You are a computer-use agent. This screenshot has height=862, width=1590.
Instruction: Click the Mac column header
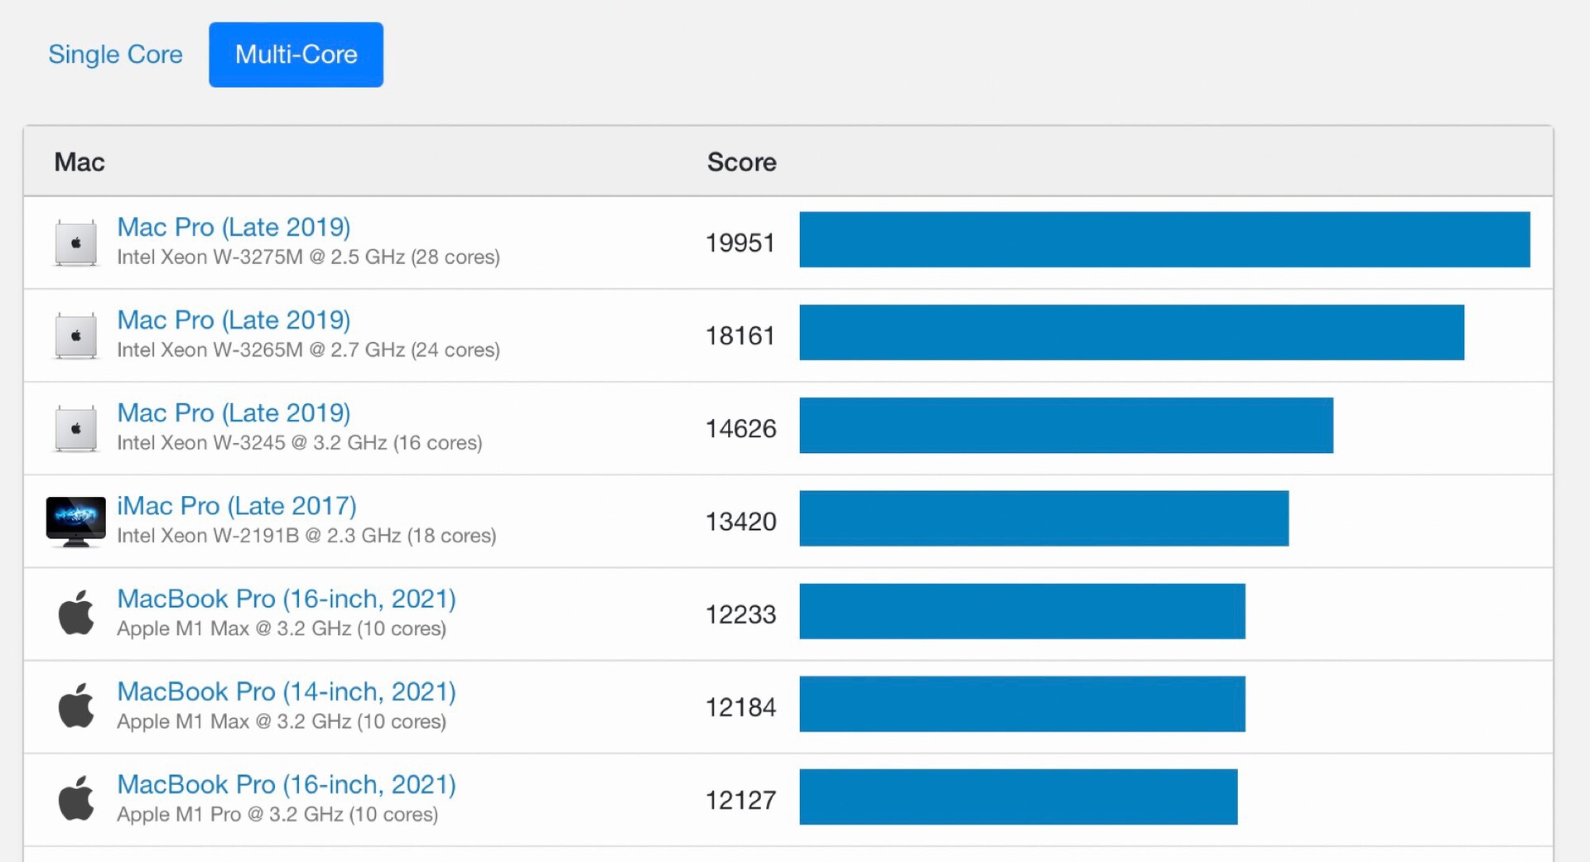79,162
